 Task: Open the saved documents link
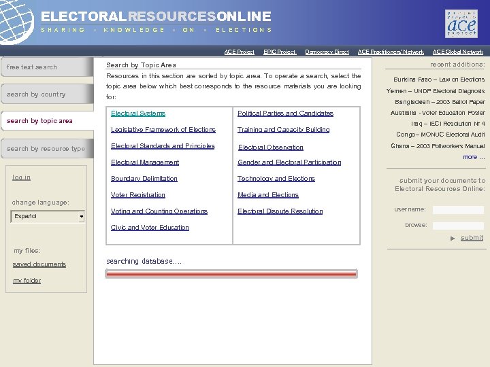pos(39,264)
